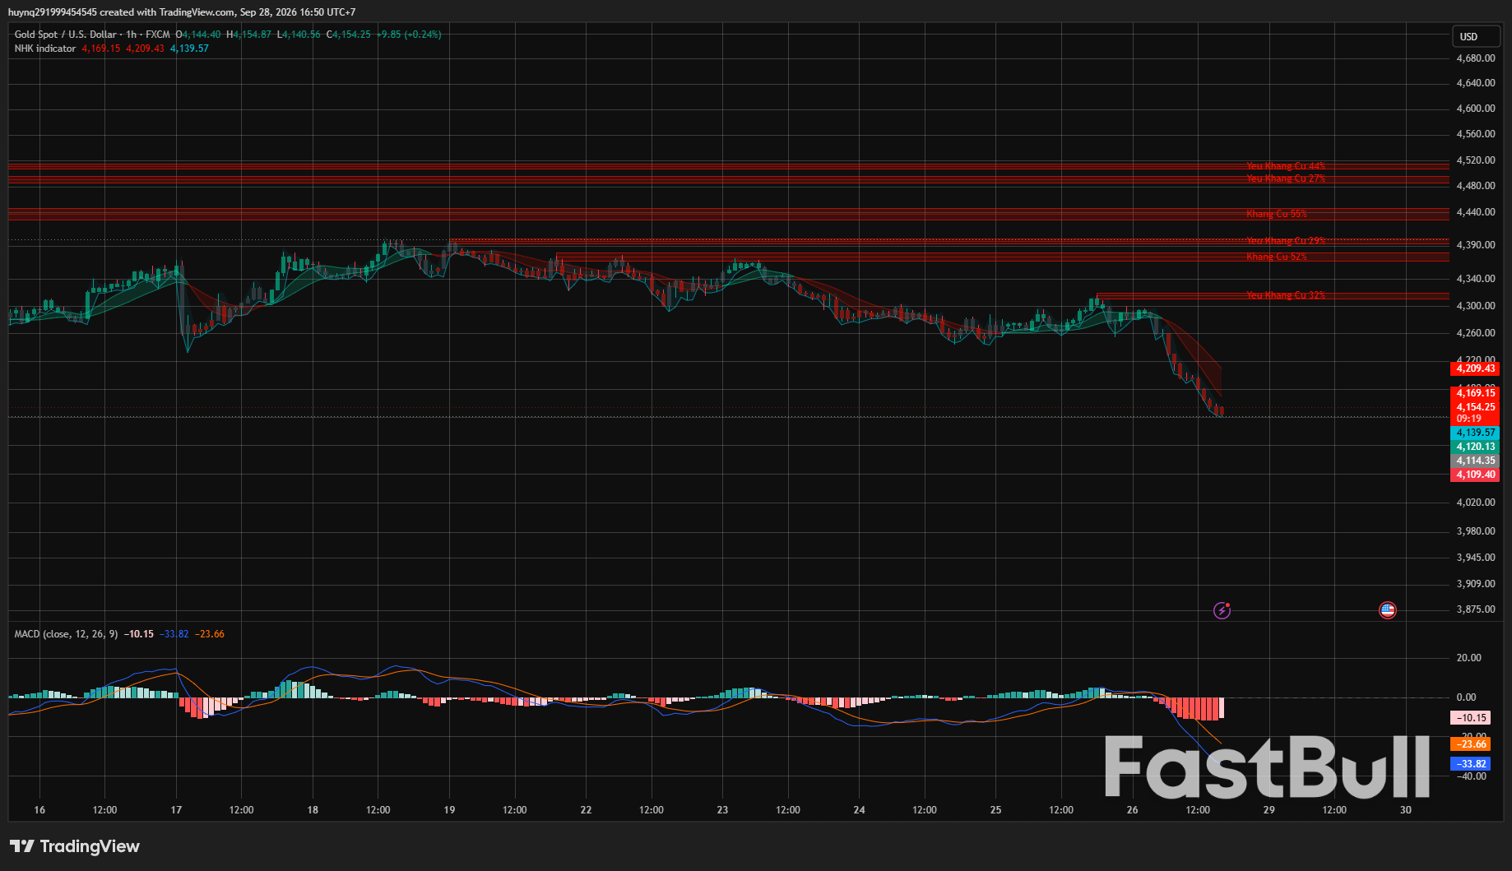Select the 'Yeu Khang Cu 29%' resistance label
1512x871 pixels.
point(1286,241)
